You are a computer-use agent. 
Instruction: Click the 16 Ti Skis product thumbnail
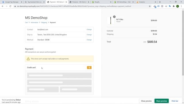111,21
